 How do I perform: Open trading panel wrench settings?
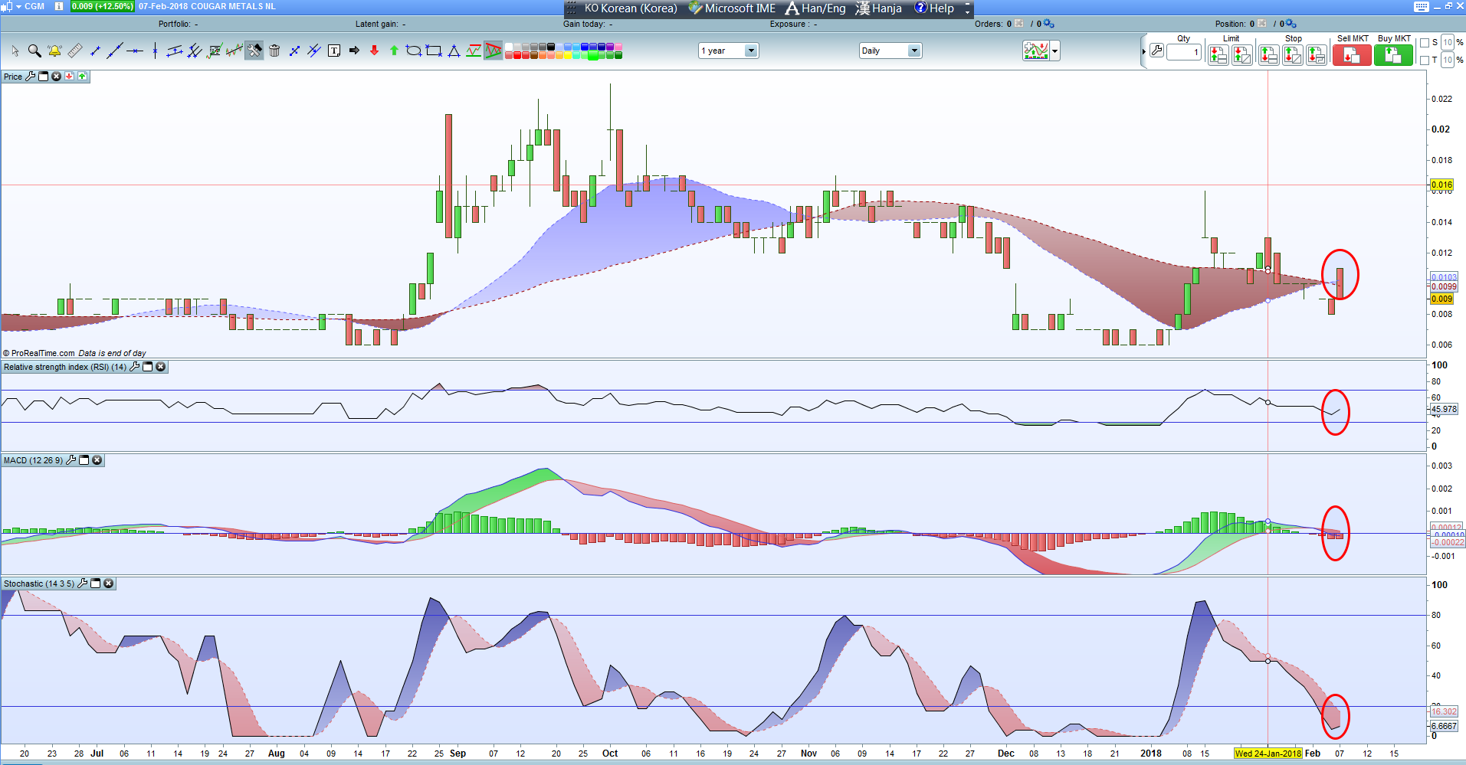[1156, 51]
